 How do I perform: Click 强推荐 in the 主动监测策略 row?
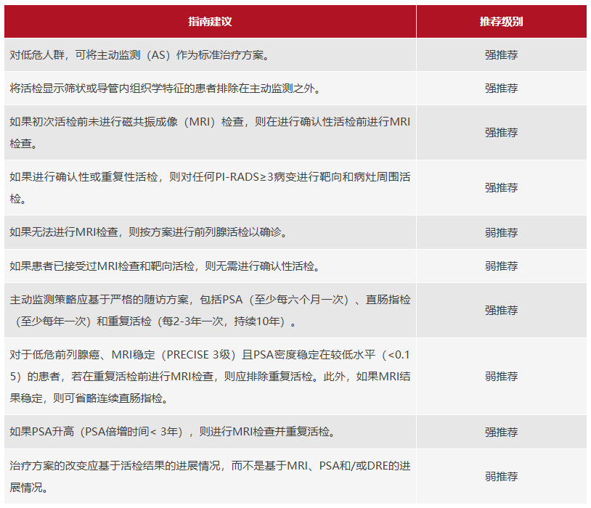(501, 310)
